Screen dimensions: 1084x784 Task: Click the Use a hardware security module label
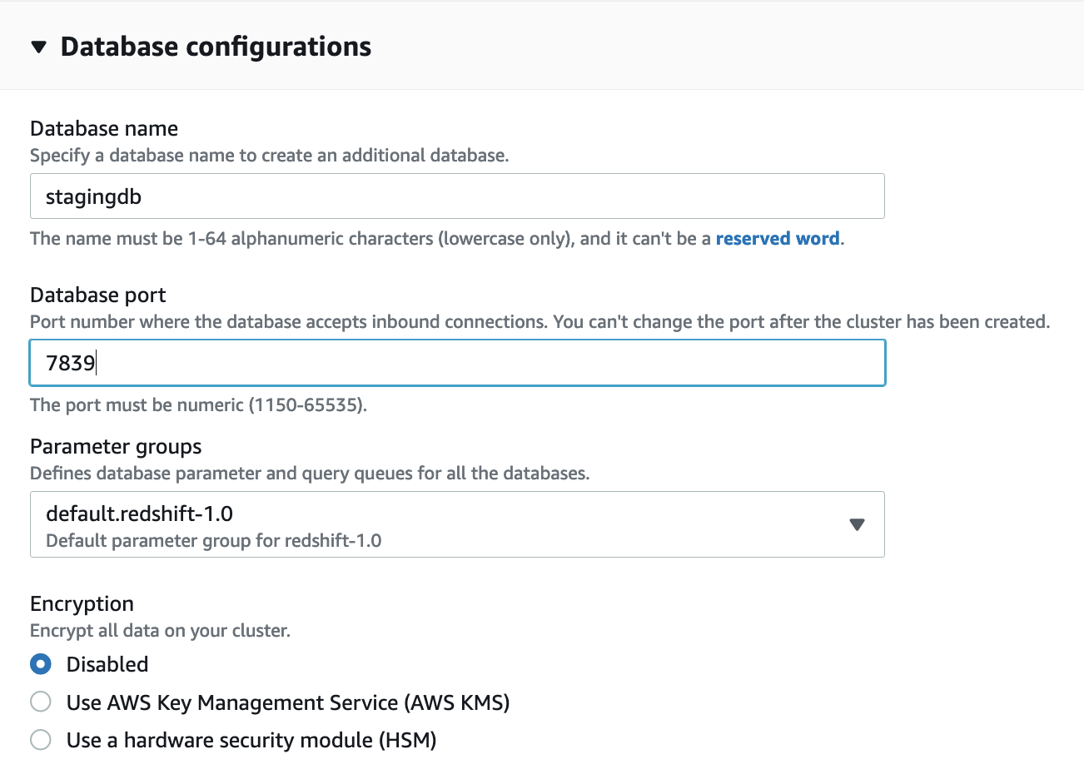point(251,740)
